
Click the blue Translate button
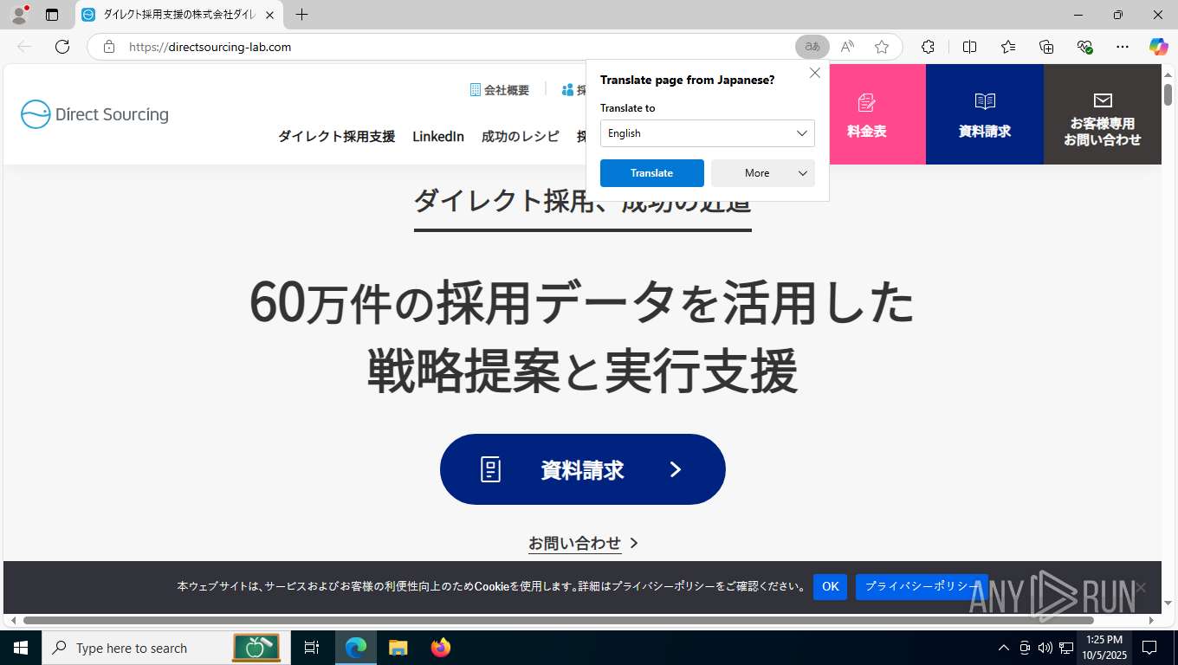pyautogui.click(x=652, y=173)
